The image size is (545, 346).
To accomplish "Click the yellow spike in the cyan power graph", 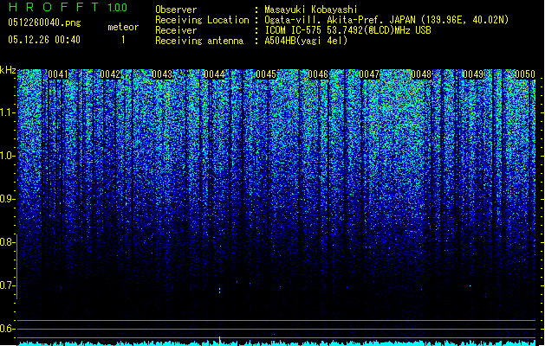I will pyautogui.click(x=220, y=341).
